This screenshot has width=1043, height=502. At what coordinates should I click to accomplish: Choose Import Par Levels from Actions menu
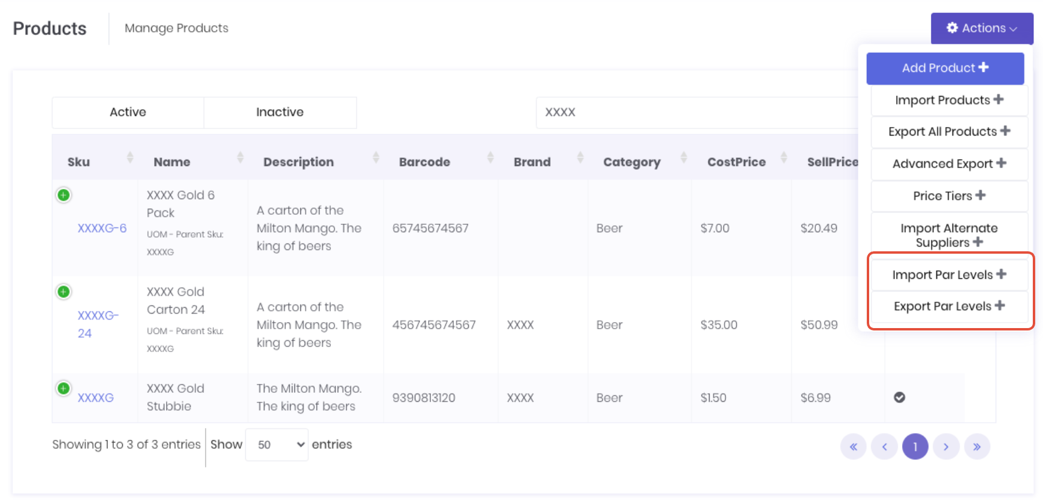(x=949, y=275)
